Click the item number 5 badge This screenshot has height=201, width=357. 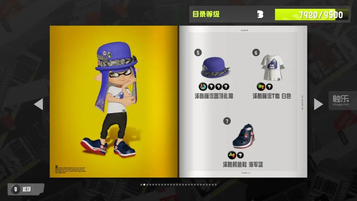198,53
